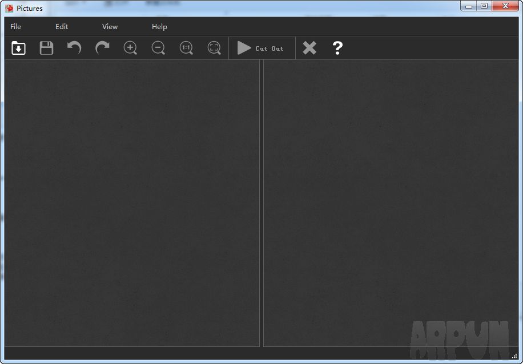The image size is (523, 364).
Task: Click the Save floppy disk icon
Action: (x=46, y=48)
